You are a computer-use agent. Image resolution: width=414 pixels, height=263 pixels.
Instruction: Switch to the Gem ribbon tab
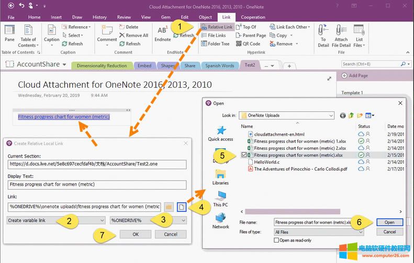(165, 17)
